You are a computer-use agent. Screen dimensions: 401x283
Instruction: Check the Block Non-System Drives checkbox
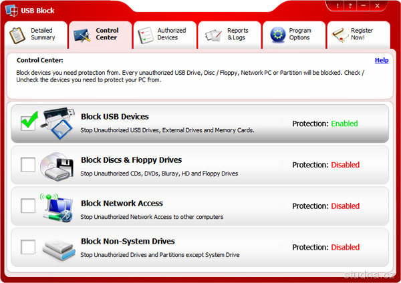tap(28, 247)
